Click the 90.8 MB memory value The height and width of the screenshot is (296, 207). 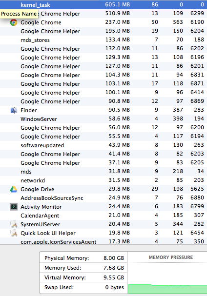click(x=119, y=101)
